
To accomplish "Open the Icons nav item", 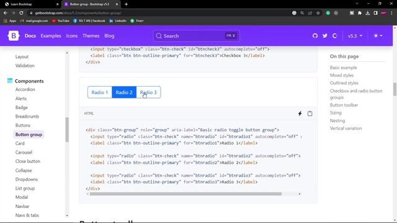I will (72, 36).
